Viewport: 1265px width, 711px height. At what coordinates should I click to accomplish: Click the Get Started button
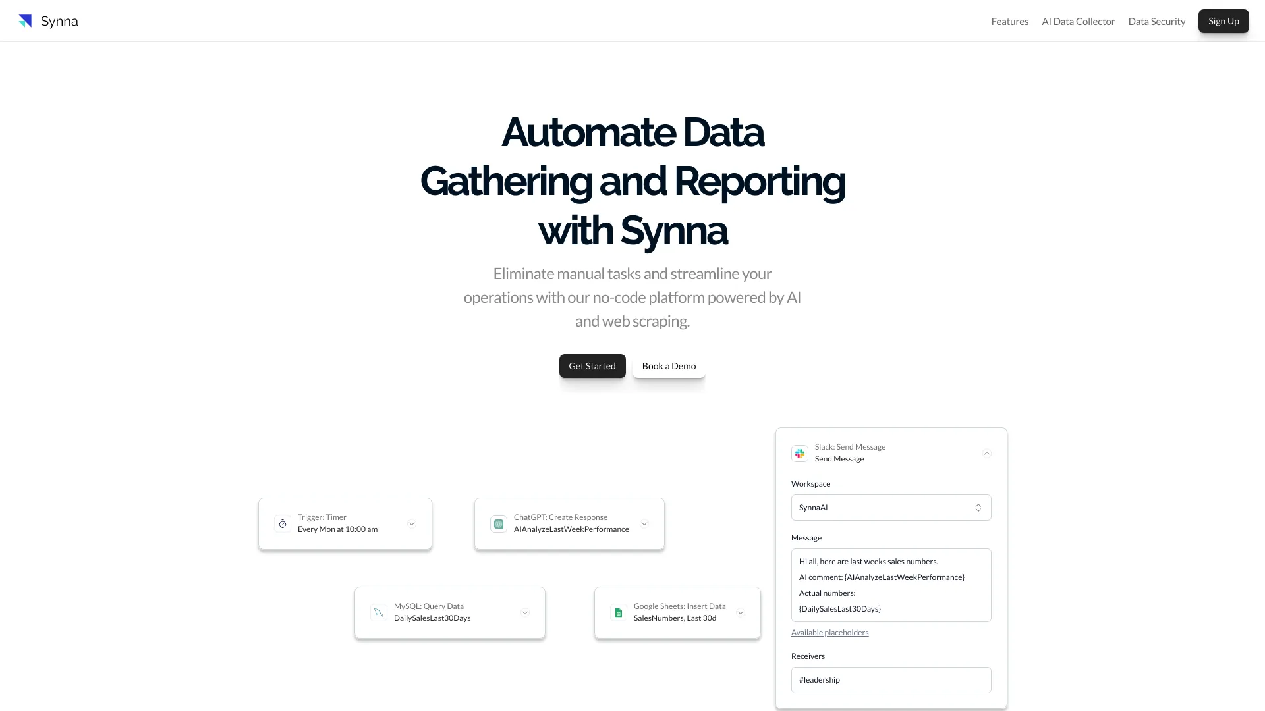pyautogui.click(x=592, y=365)
